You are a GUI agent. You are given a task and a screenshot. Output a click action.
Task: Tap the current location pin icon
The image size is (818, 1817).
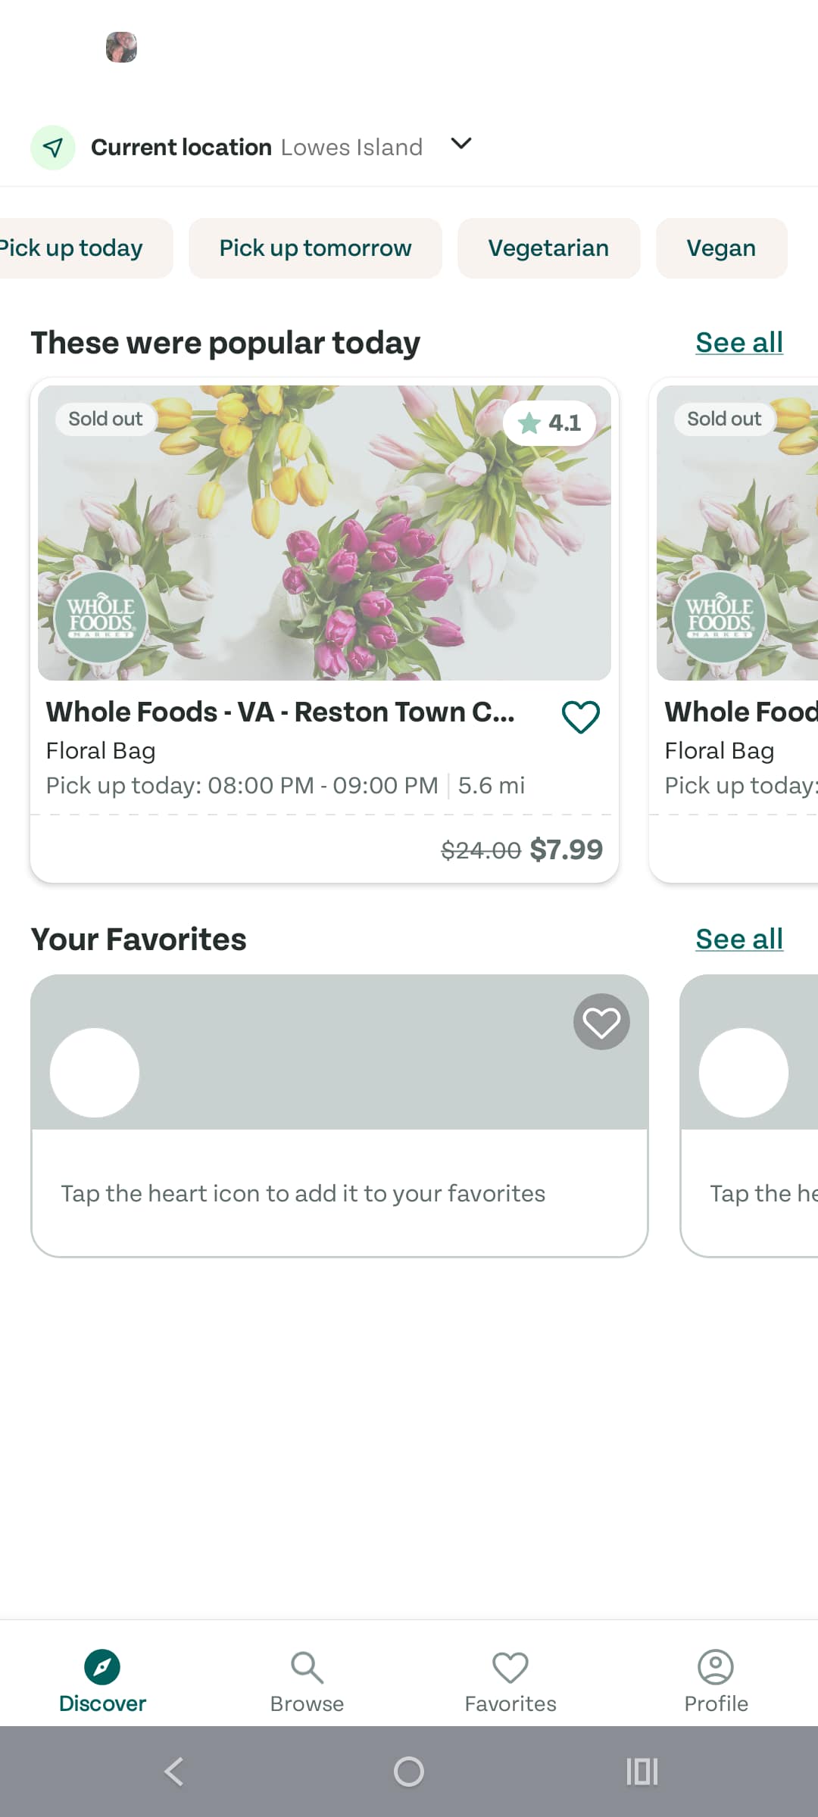point(52,147)
